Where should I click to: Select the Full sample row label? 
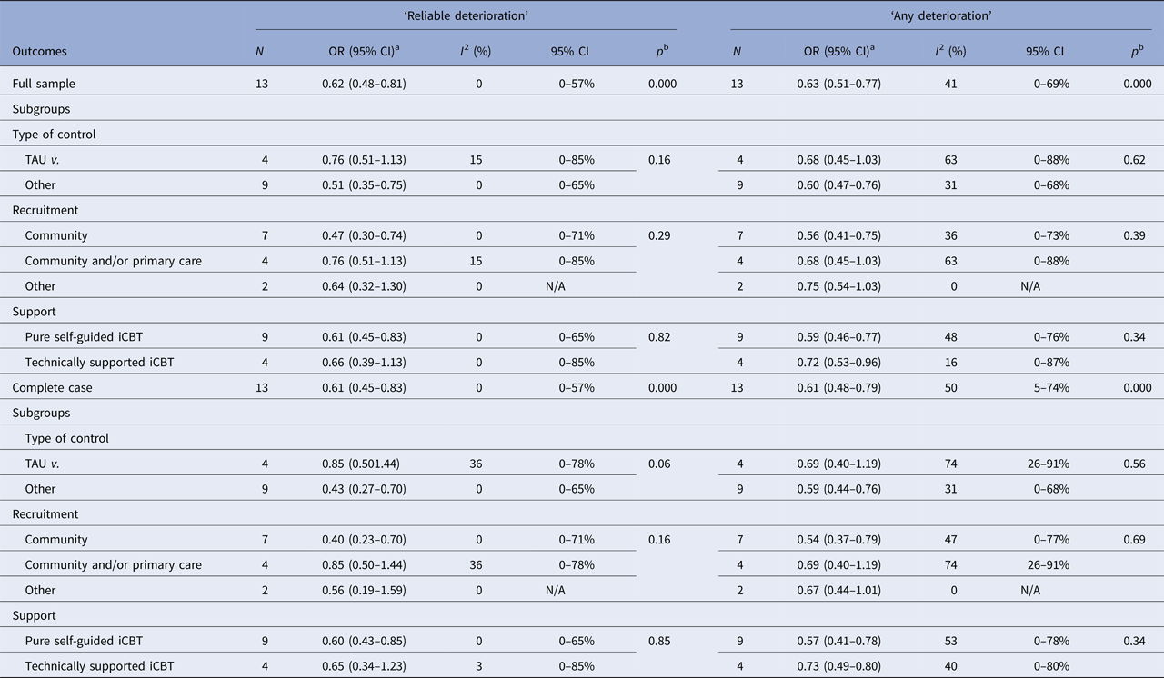point(44,84)
